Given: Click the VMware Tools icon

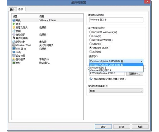Looking at the screenshot, I should coord(14,45).
